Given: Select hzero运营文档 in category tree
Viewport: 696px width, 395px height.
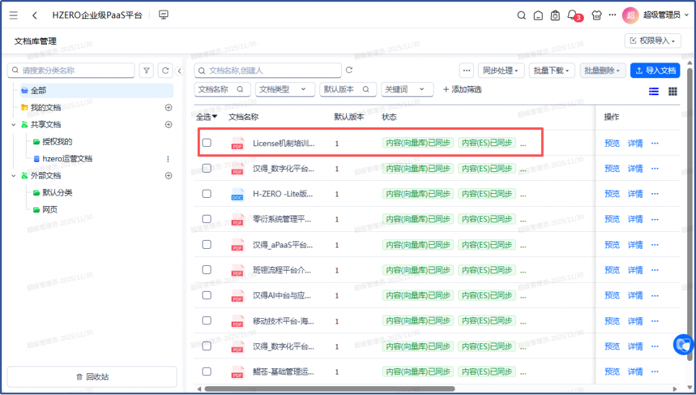Looking at the screenshot, I should (x=67, y=158).
